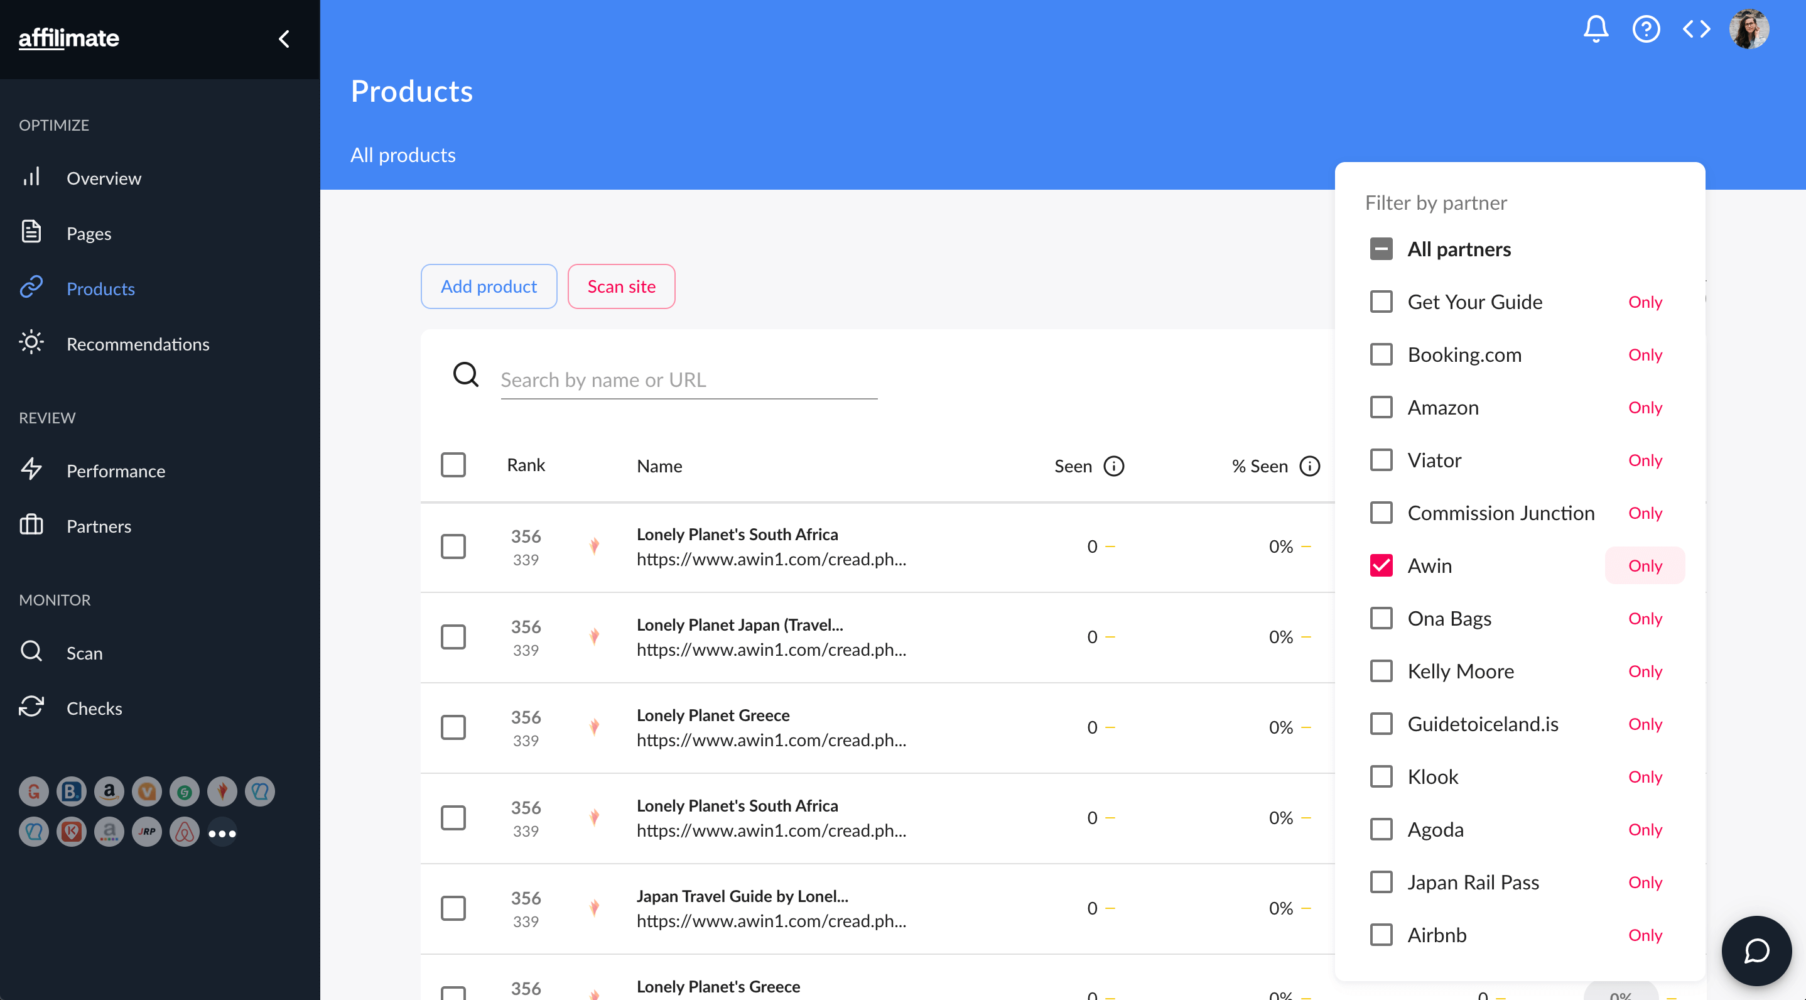Check the Amazon partner filter
The image size is (1806, 1000).
pyautogui.click(x=1381, y=408)
